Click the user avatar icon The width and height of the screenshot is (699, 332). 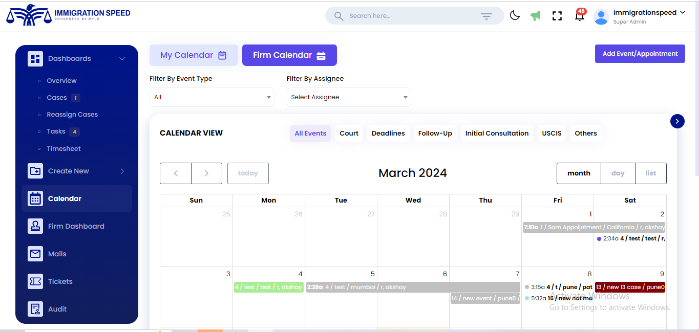pyautogui.click(x=601, y=16)
